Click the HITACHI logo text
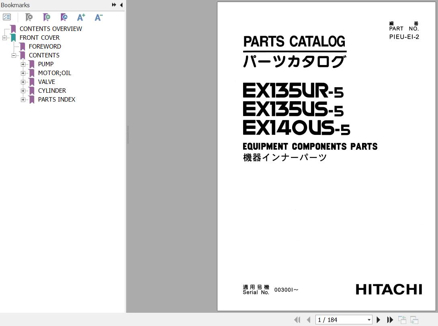The image size is (438, 326). [389, 289]
